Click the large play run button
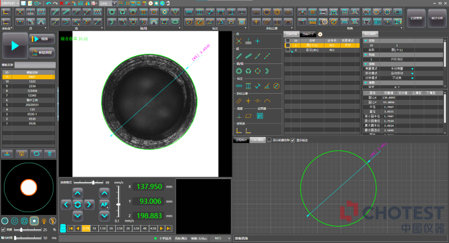The width and height of the screenshot is (449, 243). tap(15, 45)
